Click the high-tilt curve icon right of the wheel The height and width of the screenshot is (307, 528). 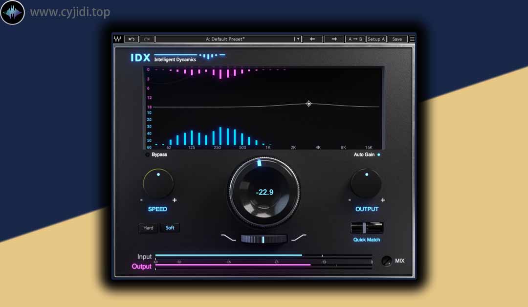(299, 238)
